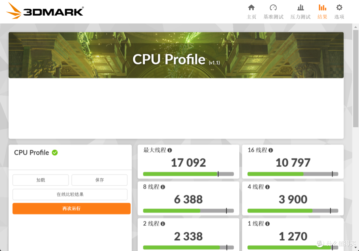Select the 结果 results bar icon
The height and width of the screenshot is (251, 359).
[x=322, y=8]
